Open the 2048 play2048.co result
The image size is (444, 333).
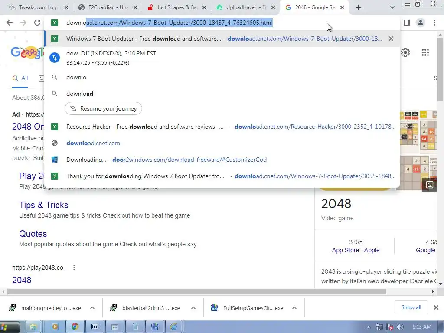[x=22, y=280]
